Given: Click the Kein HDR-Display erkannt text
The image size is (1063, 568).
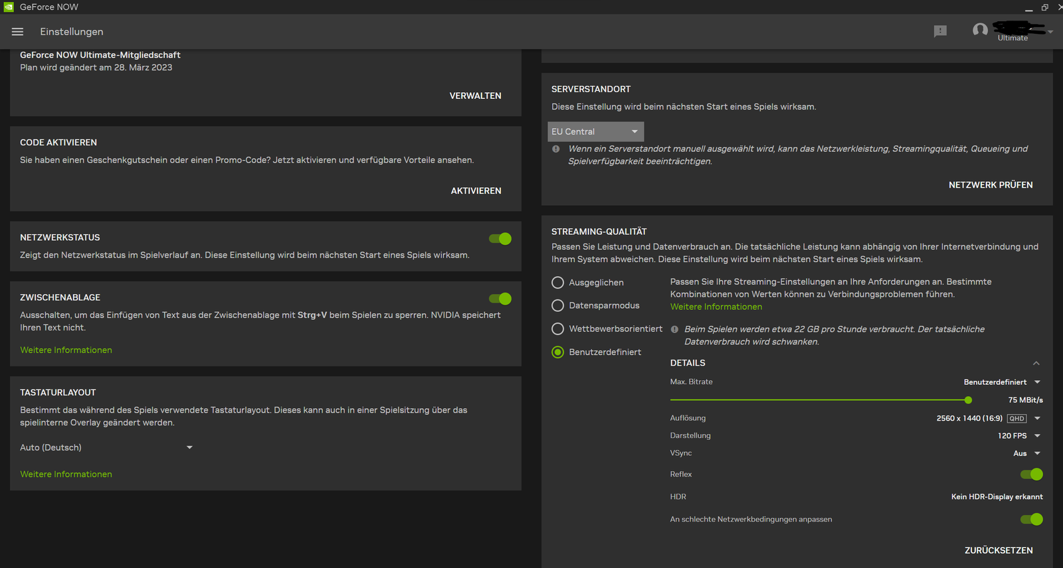Looking at the screenshot, I should [x=997, y=497].
